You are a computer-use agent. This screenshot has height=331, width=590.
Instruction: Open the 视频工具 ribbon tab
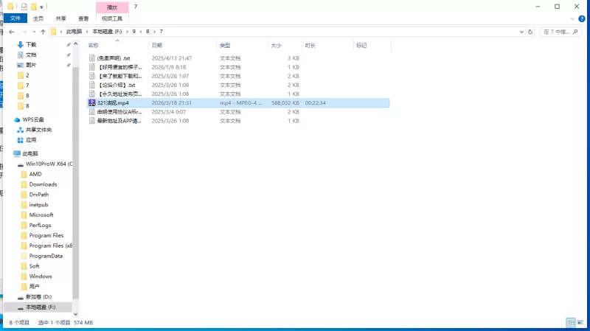click(112, 18)
